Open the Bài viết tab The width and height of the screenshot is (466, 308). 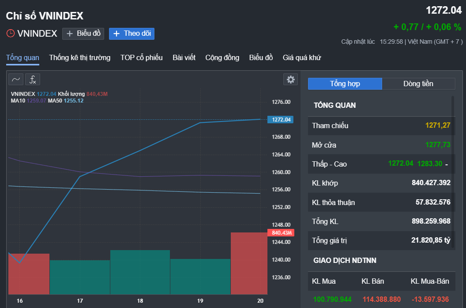[x=184, y=58]
